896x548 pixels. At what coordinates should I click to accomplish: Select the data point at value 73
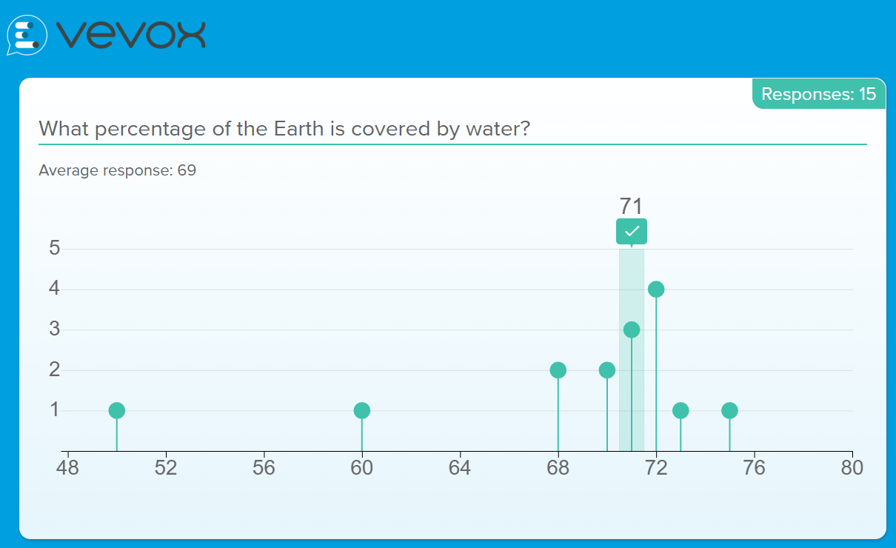tap(681, 410)
